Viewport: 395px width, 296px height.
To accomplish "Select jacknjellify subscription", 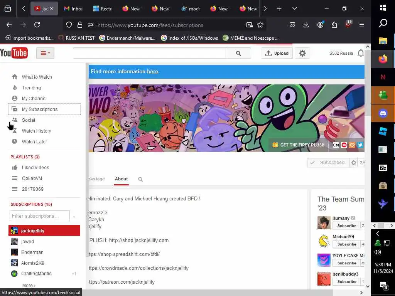I will click(x=44, y=230).
